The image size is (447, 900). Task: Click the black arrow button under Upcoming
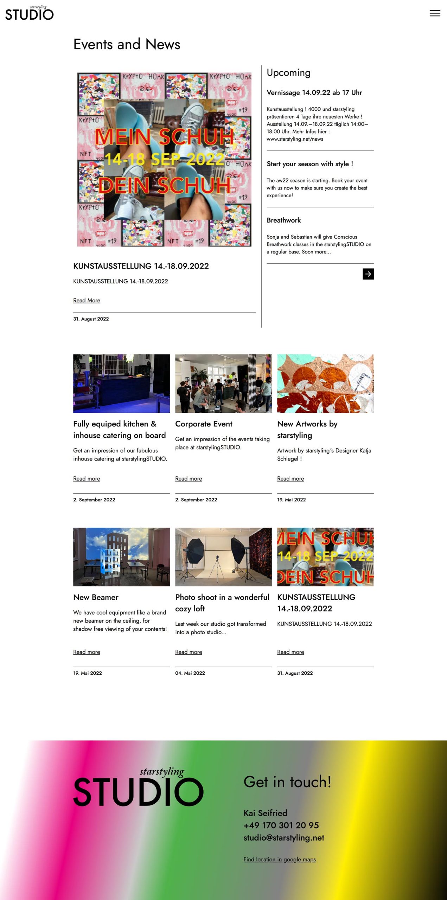click(x=368, y=274)
